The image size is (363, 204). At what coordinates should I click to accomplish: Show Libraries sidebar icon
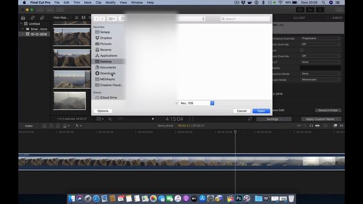point(23,18)
